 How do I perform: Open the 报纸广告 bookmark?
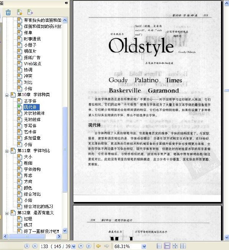32,58
